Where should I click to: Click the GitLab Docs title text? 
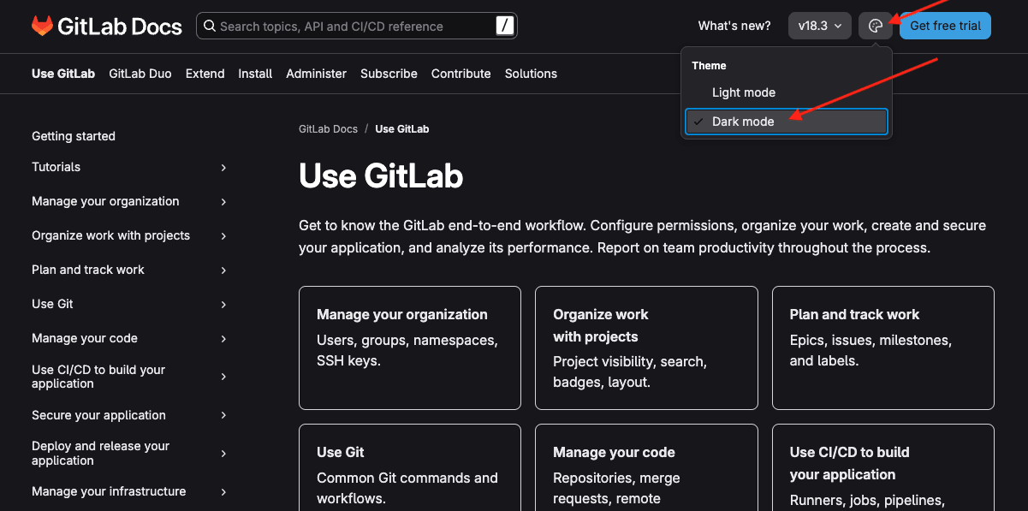point(120,27)
